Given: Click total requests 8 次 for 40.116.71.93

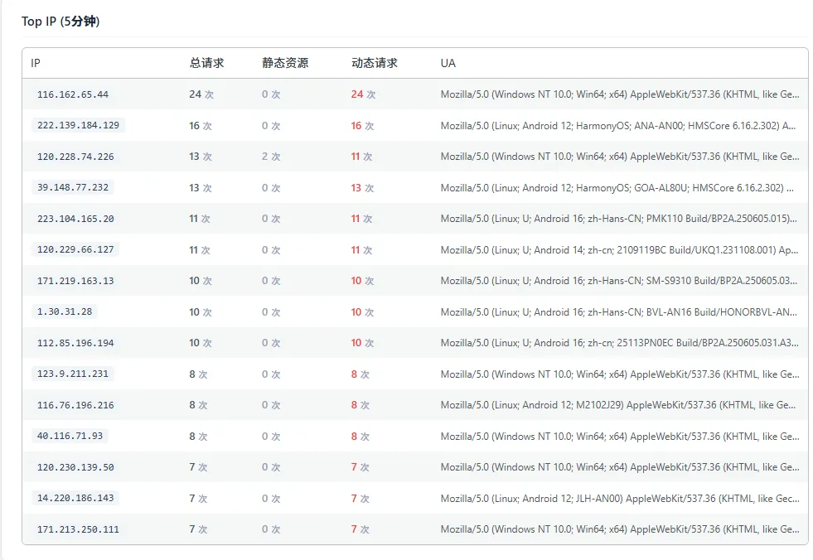Looking at the screenshot, I should pyautogui.click(x=199, y=437).
